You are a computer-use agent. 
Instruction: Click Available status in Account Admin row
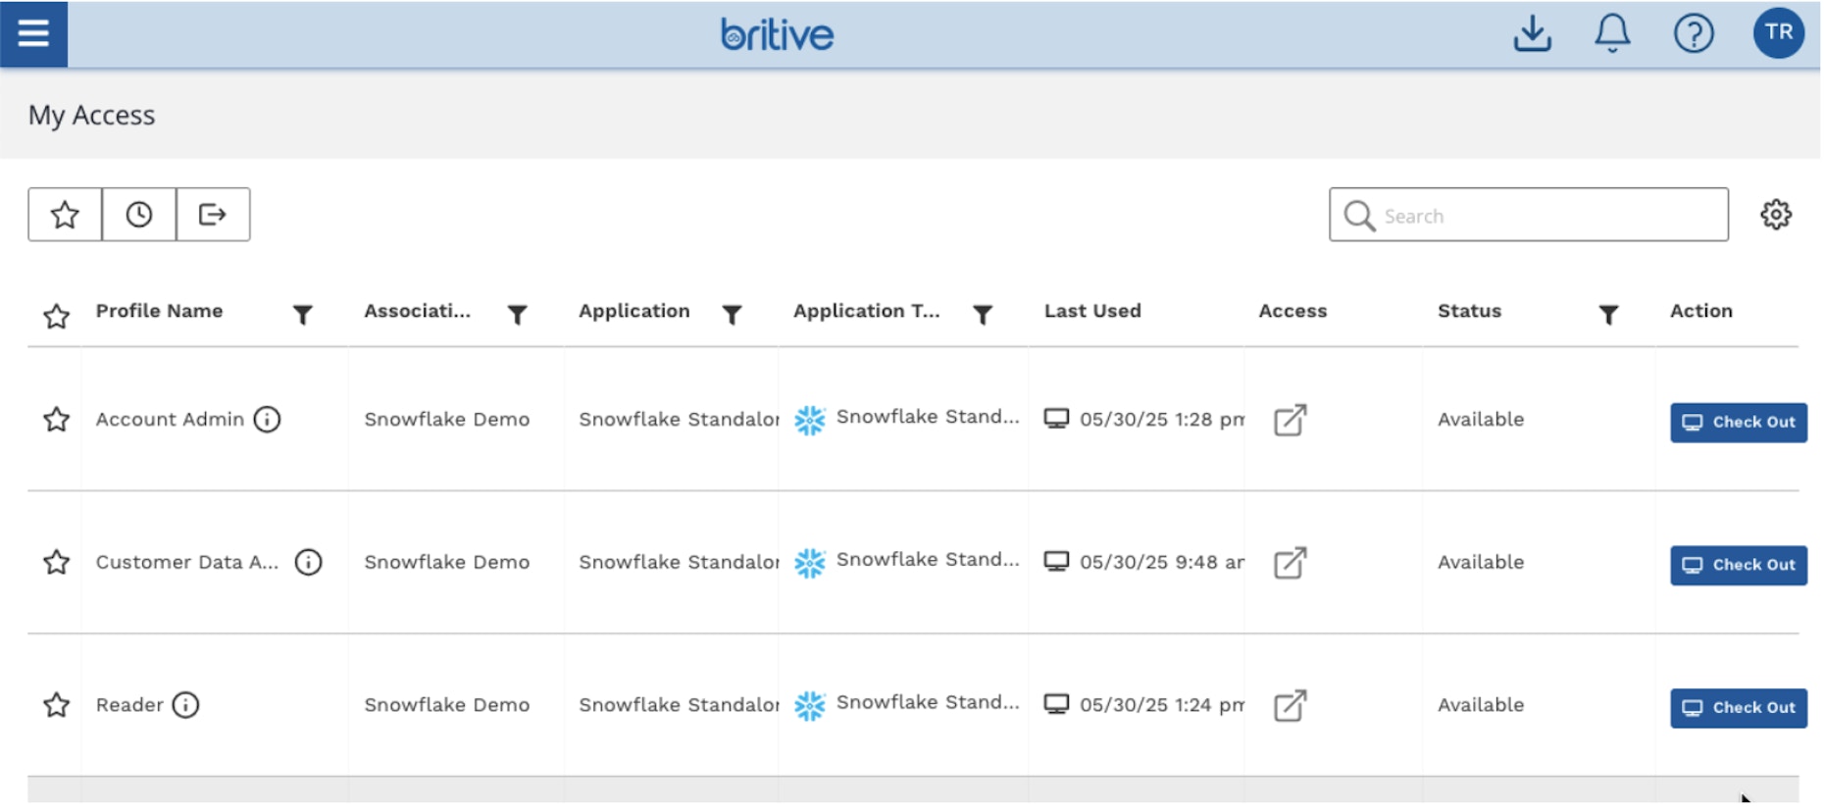pos(1481,419)
